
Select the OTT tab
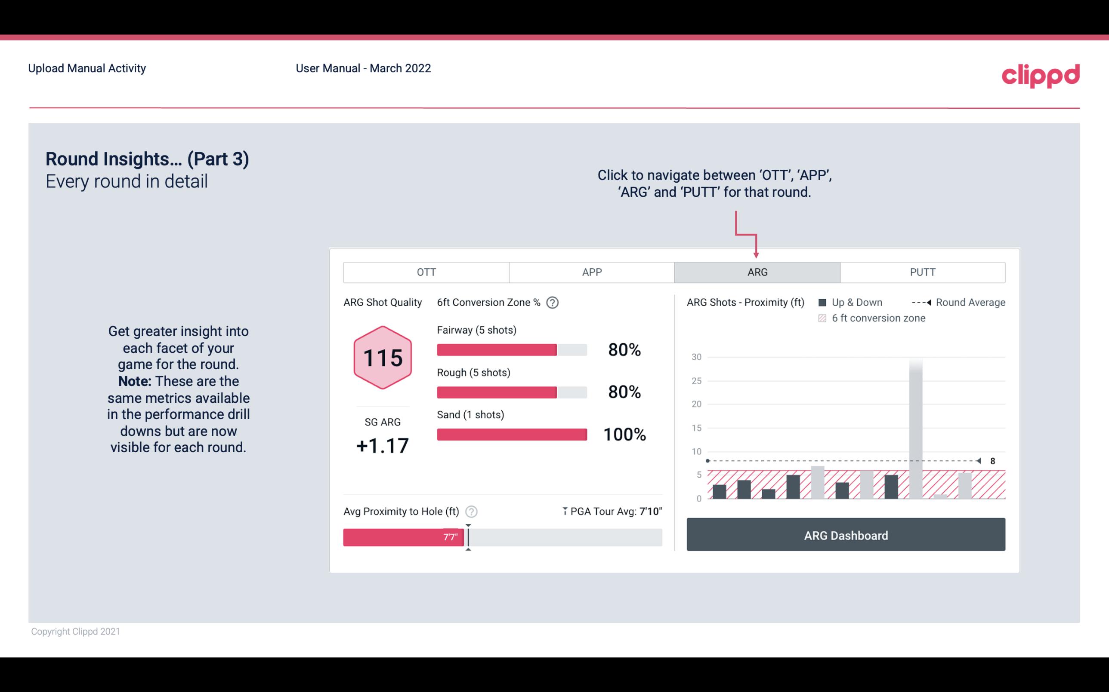click(x=426, y=272)
